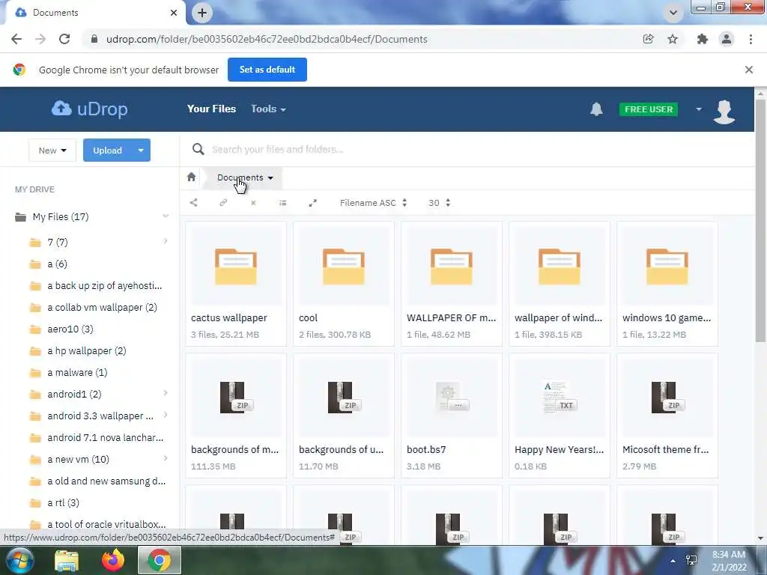
Task: Open the user avatar profile icon
Action: (724, 111)
